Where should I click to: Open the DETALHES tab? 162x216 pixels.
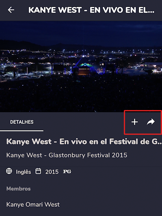tap(22, 122)
